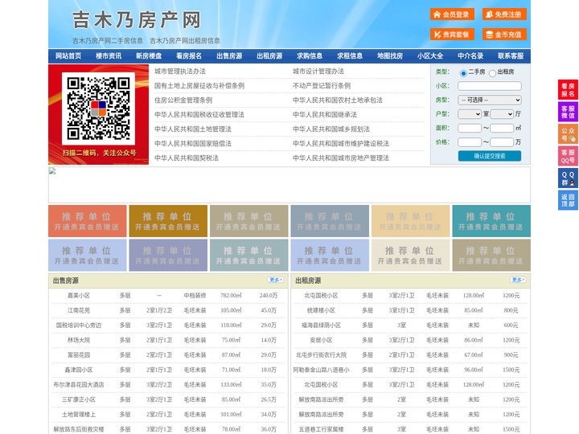Click the 免费注册 button
The image size is (579, 434).
pos(504,14)
